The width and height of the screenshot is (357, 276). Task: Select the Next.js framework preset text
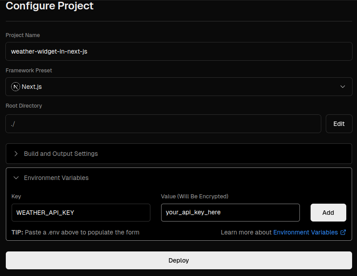coord(32,87)
